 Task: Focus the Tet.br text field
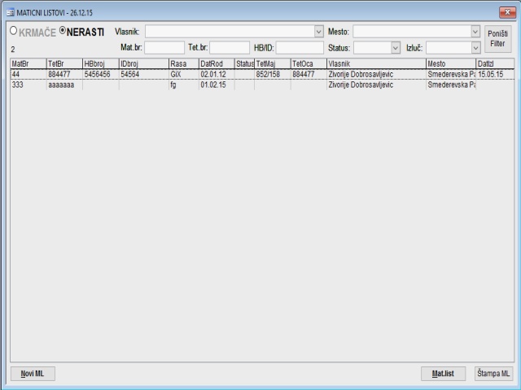230,48
